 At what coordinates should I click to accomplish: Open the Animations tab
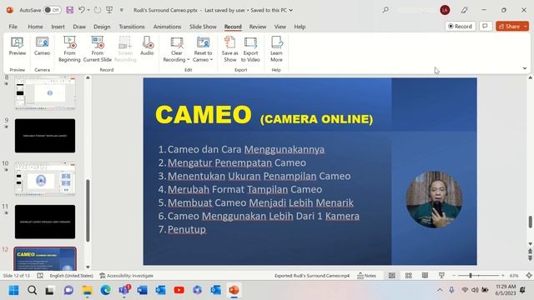point(167,27)
